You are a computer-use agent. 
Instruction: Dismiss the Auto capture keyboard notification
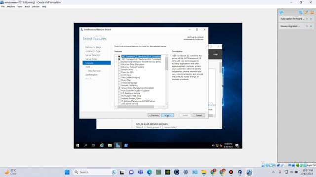coord(311,19)
